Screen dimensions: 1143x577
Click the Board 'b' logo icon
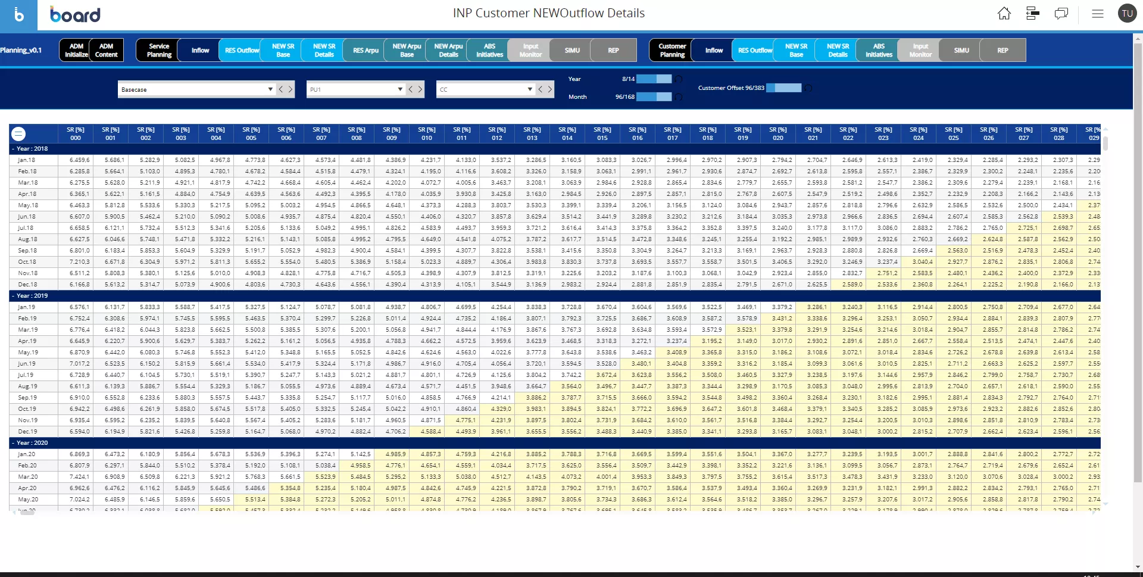18,15
